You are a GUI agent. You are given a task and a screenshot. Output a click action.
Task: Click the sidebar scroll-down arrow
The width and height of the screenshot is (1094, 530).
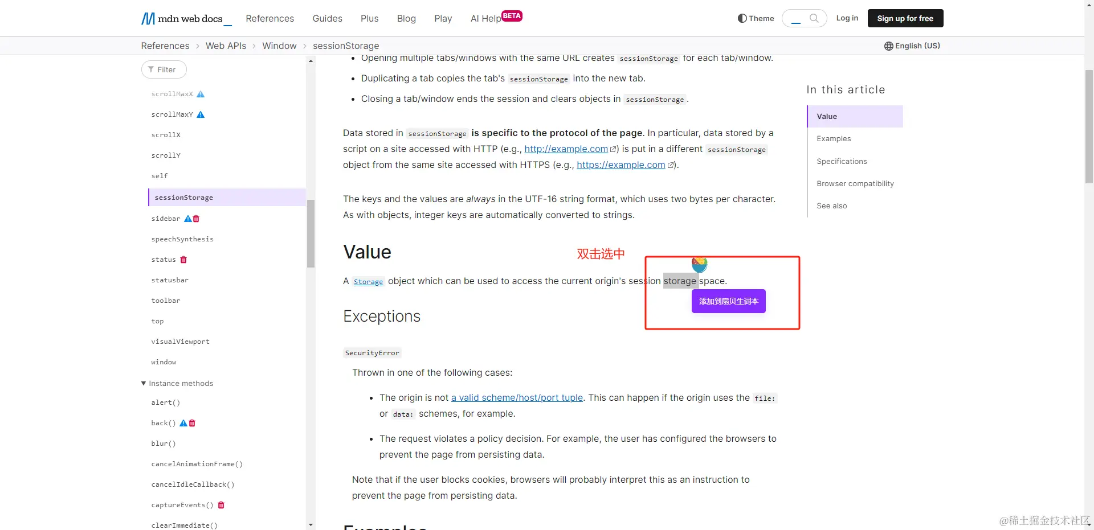click(311, 525)
